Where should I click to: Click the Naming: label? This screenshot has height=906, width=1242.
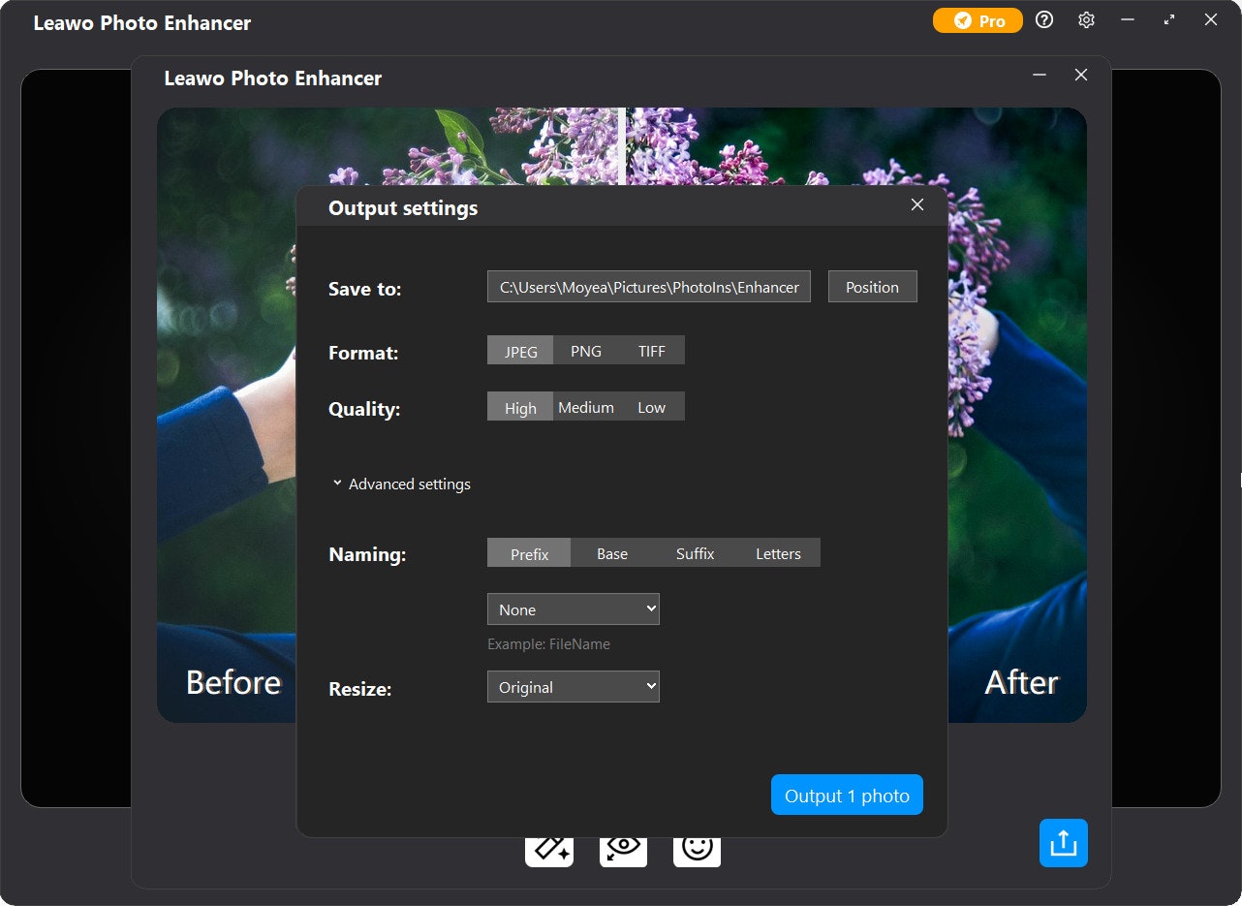coord(367,554)
